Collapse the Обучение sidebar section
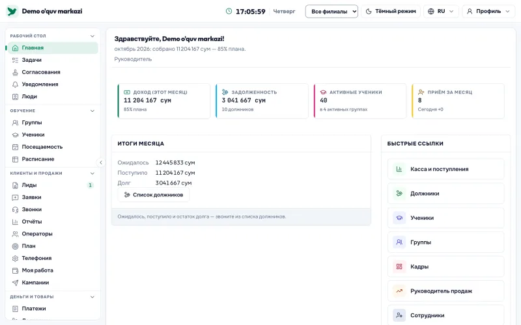Viewport: 521px width, 325px height. click(x=92, y=110)
